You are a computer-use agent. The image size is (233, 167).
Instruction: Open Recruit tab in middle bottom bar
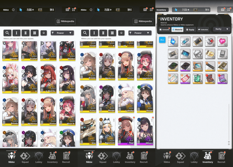(x=144, y=157)
